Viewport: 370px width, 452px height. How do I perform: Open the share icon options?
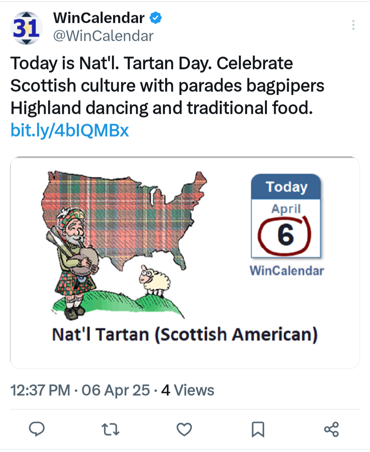[x=331, y=429]
